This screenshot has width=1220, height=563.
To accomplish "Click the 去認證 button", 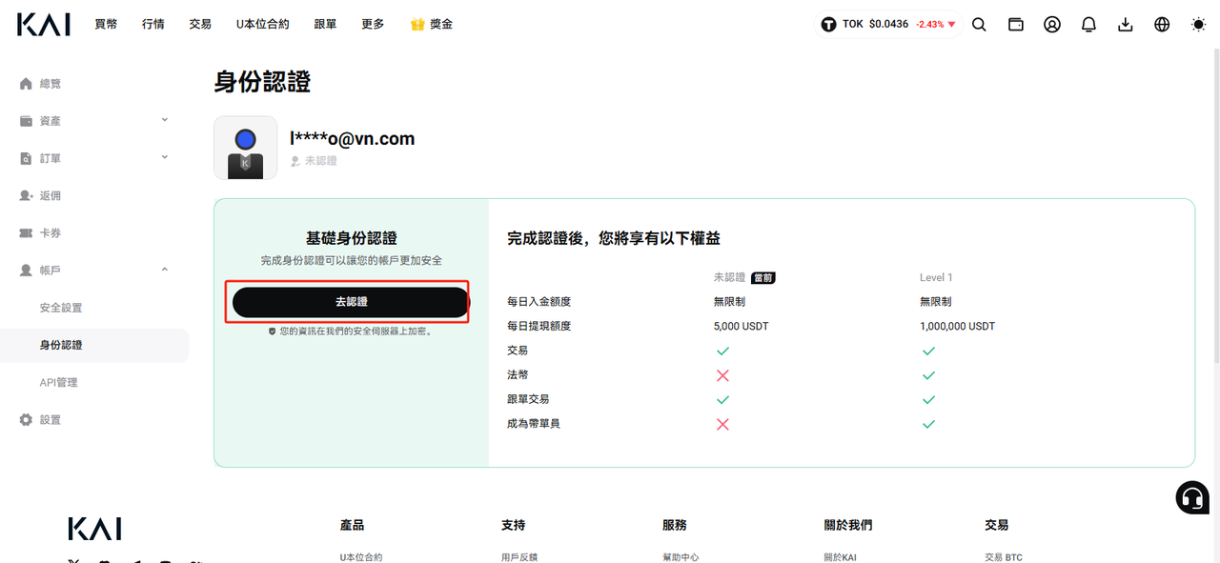I will click(351, 302).
